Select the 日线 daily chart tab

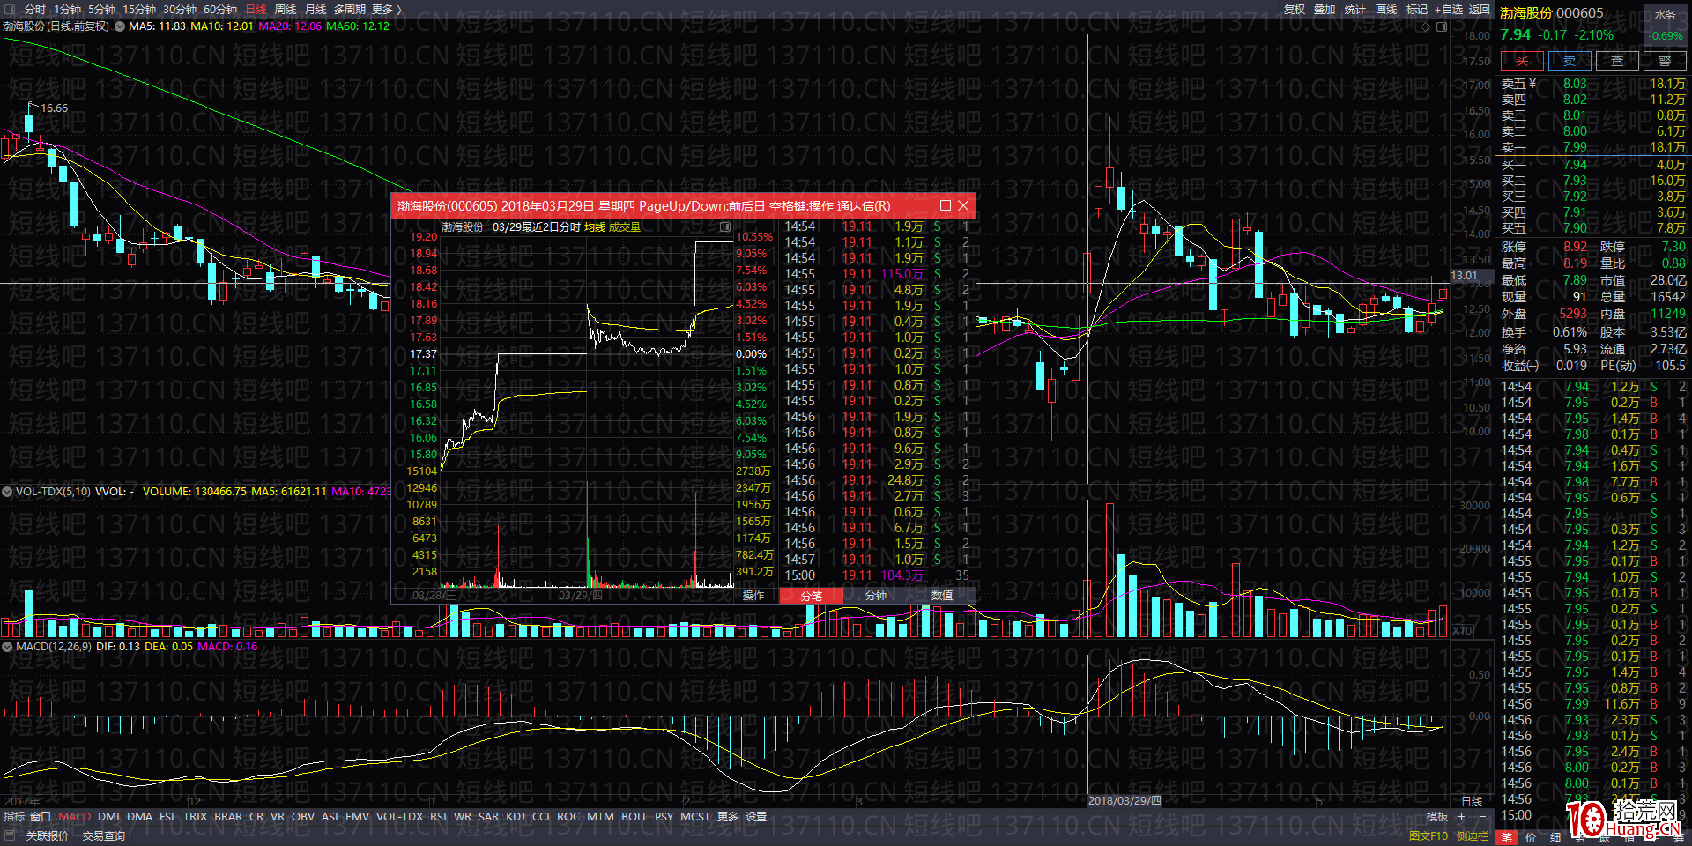[x=256, y=9]
